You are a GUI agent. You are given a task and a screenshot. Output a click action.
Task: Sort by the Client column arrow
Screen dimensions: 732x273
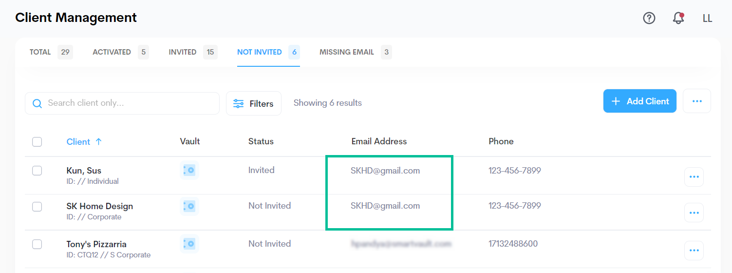coord(98,142)
